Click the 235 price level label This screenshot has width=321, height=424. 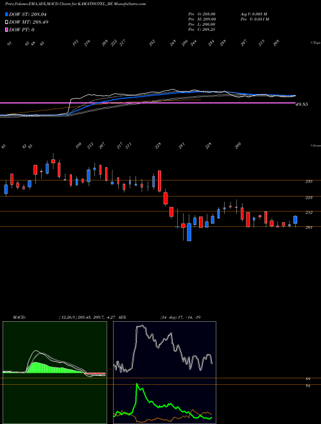tap(309, 181)
